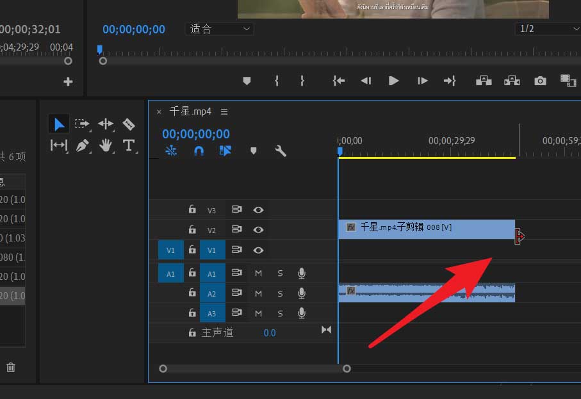Open the 适合 zoom level dropdown

click(220, 29)
